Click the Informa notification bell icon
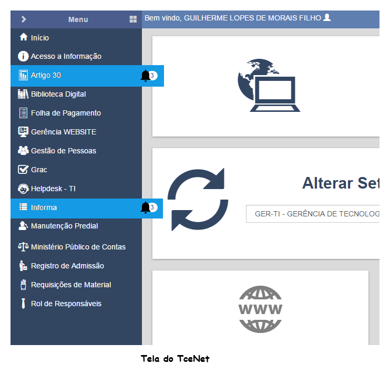The image size is (390, 375). [x=145, y=207]
